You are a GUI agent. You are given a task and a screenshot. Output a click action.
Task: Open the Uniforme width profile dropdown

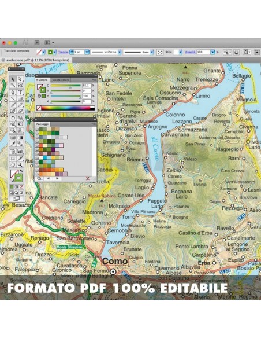coord(120,52)
